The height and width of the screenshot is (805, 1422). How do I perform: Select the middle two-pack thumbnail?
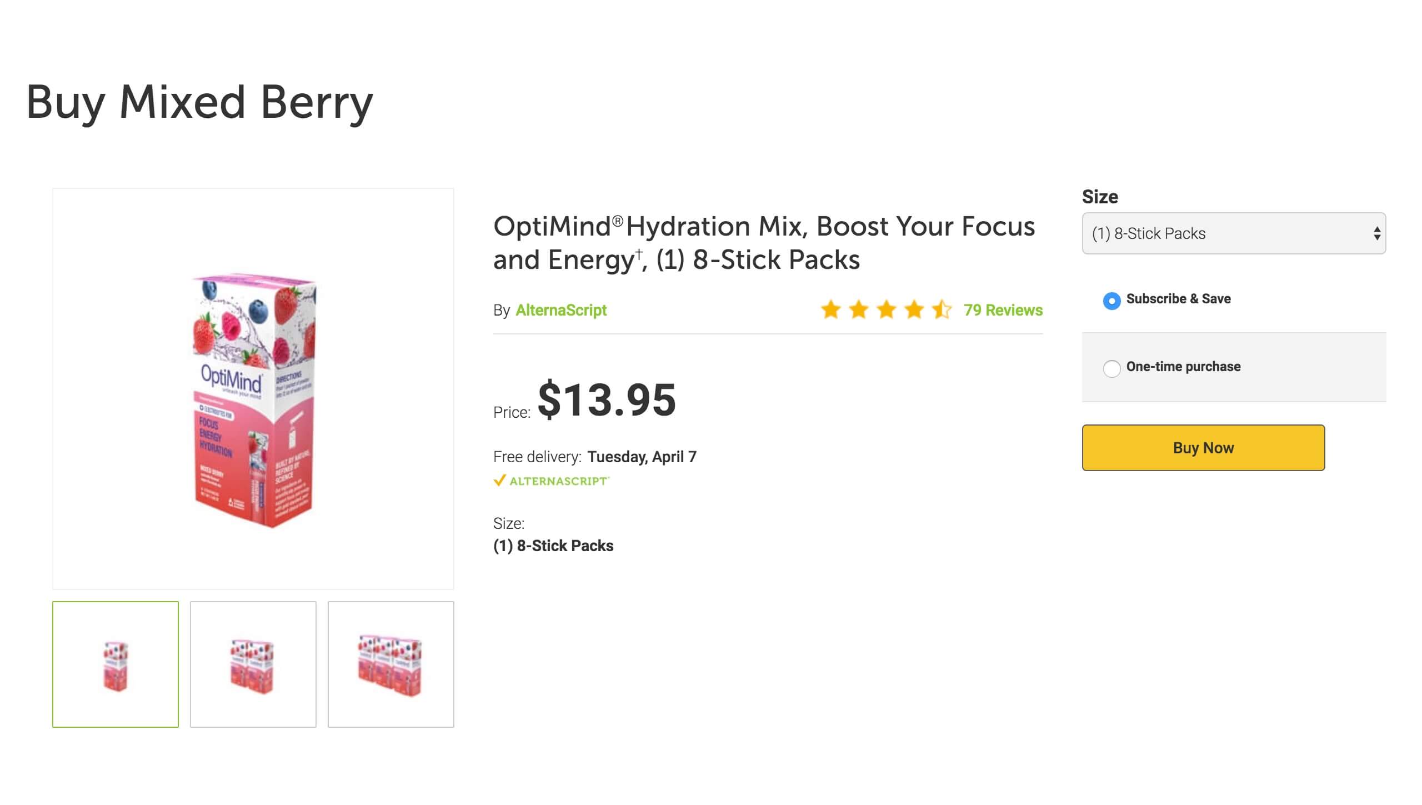coord(253,664)
